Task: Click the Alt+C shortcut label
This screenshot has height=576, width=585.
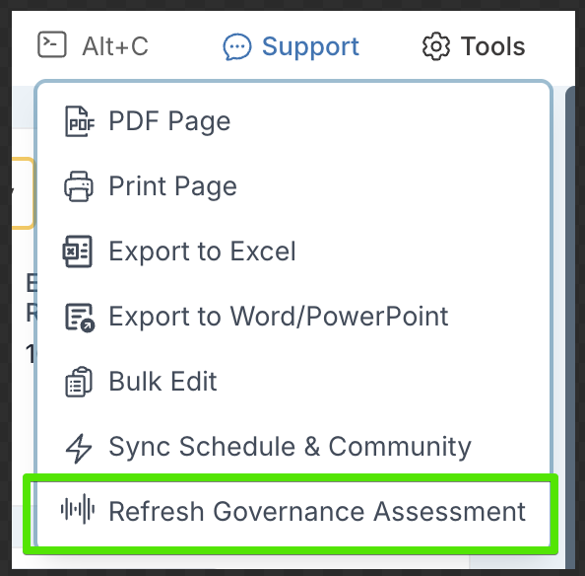Action: tap(115, 46)
